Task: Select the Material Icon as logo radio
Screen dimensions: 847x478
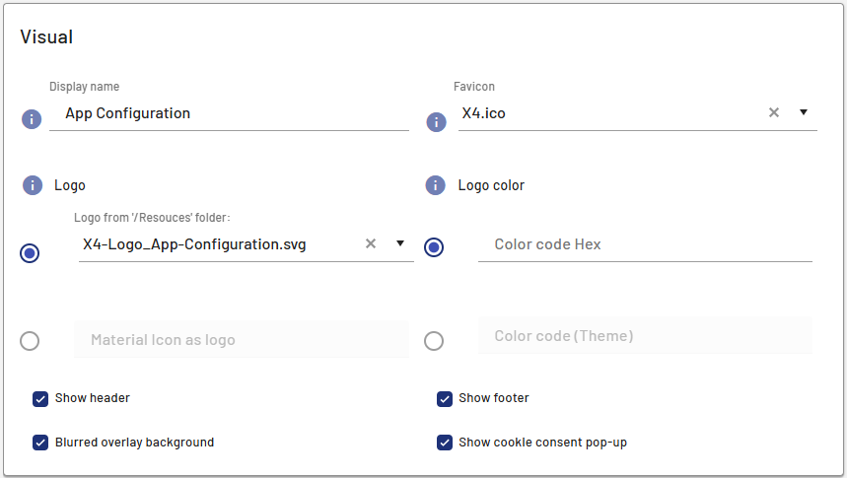Action: pyautogui.click(x=30, y=341)
